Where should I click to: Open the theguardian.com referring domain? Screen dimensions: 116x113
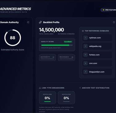[x=97, y=72]
